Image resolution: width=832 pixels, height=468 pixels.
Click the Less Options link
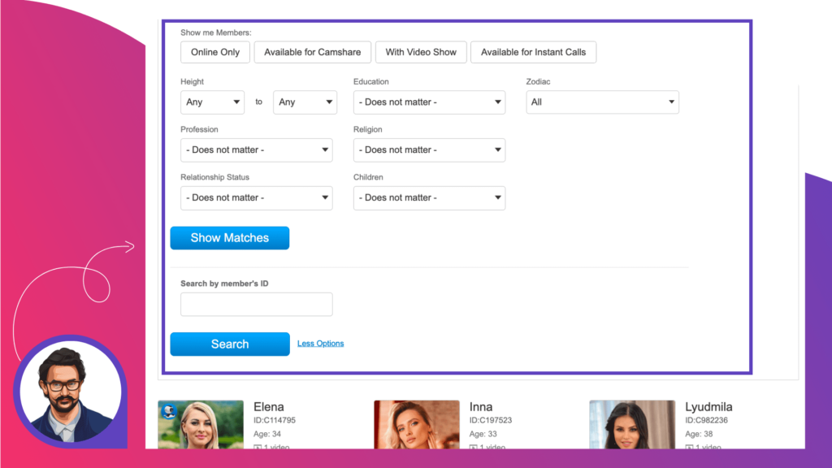point(320,344)
